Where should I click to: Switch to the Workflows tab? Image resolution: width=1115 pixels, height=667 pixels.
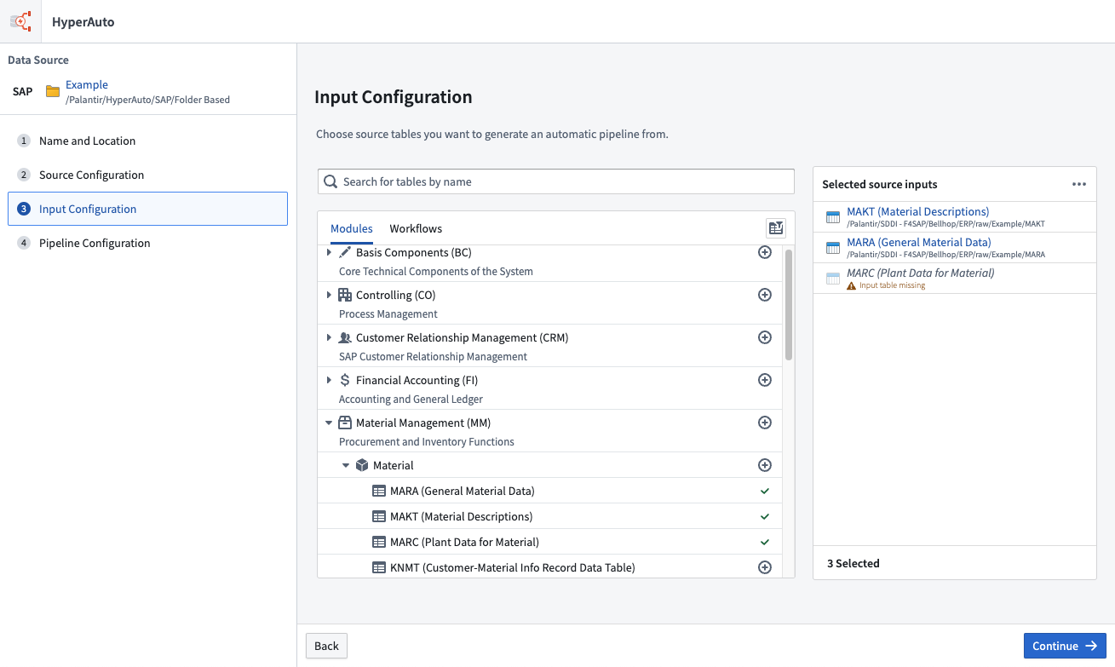pyautogui.click(x=416, y=228)
